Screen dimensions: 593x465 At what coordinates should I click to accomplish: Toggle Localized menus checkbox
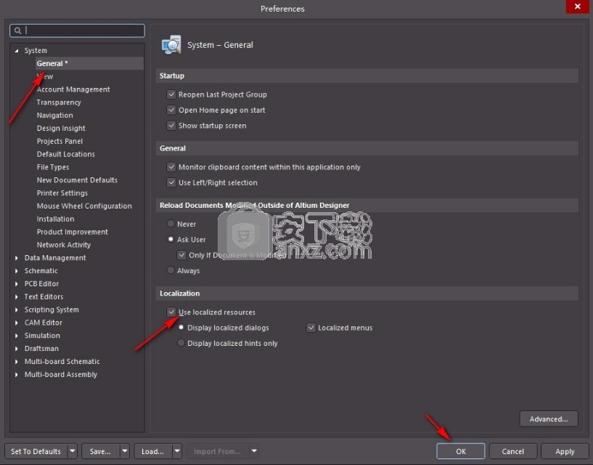tap(311, 328)
